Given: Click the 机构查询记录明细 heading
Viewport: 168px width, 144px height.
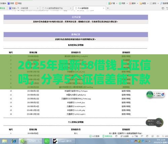Looking at the screenshot, I should pos(76,45).
